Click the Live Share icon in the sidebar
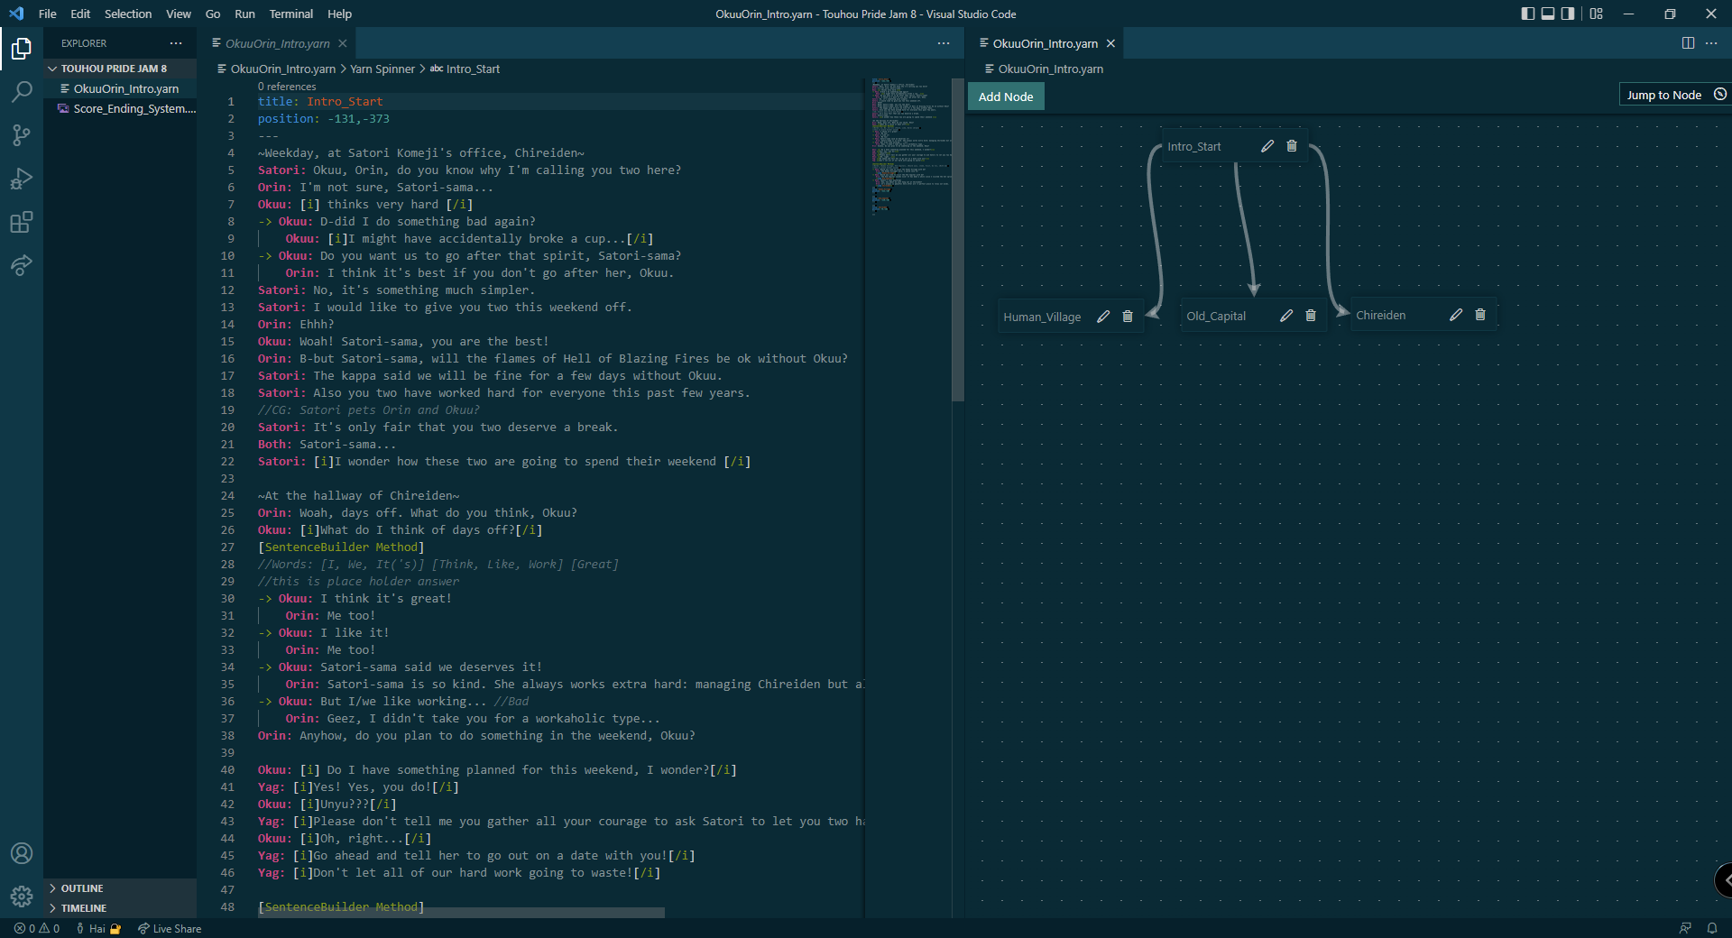 [x=22, y=265]
